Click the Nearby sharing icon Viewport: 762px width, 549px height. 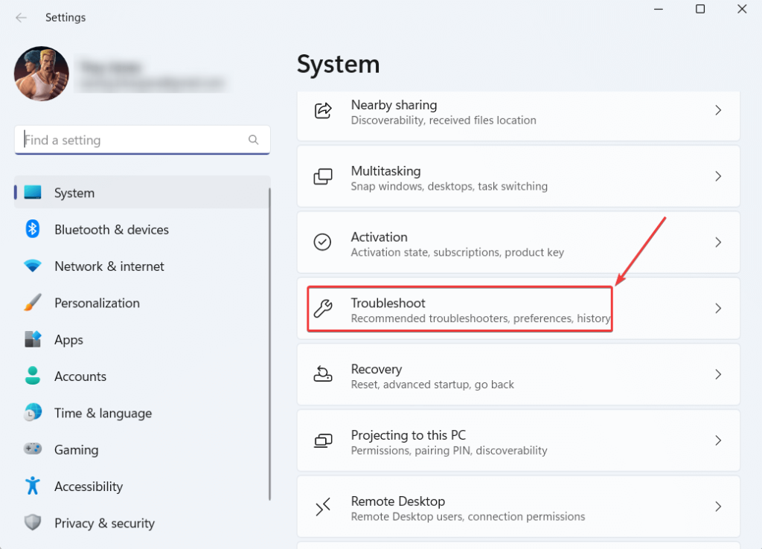pos(323,111)
